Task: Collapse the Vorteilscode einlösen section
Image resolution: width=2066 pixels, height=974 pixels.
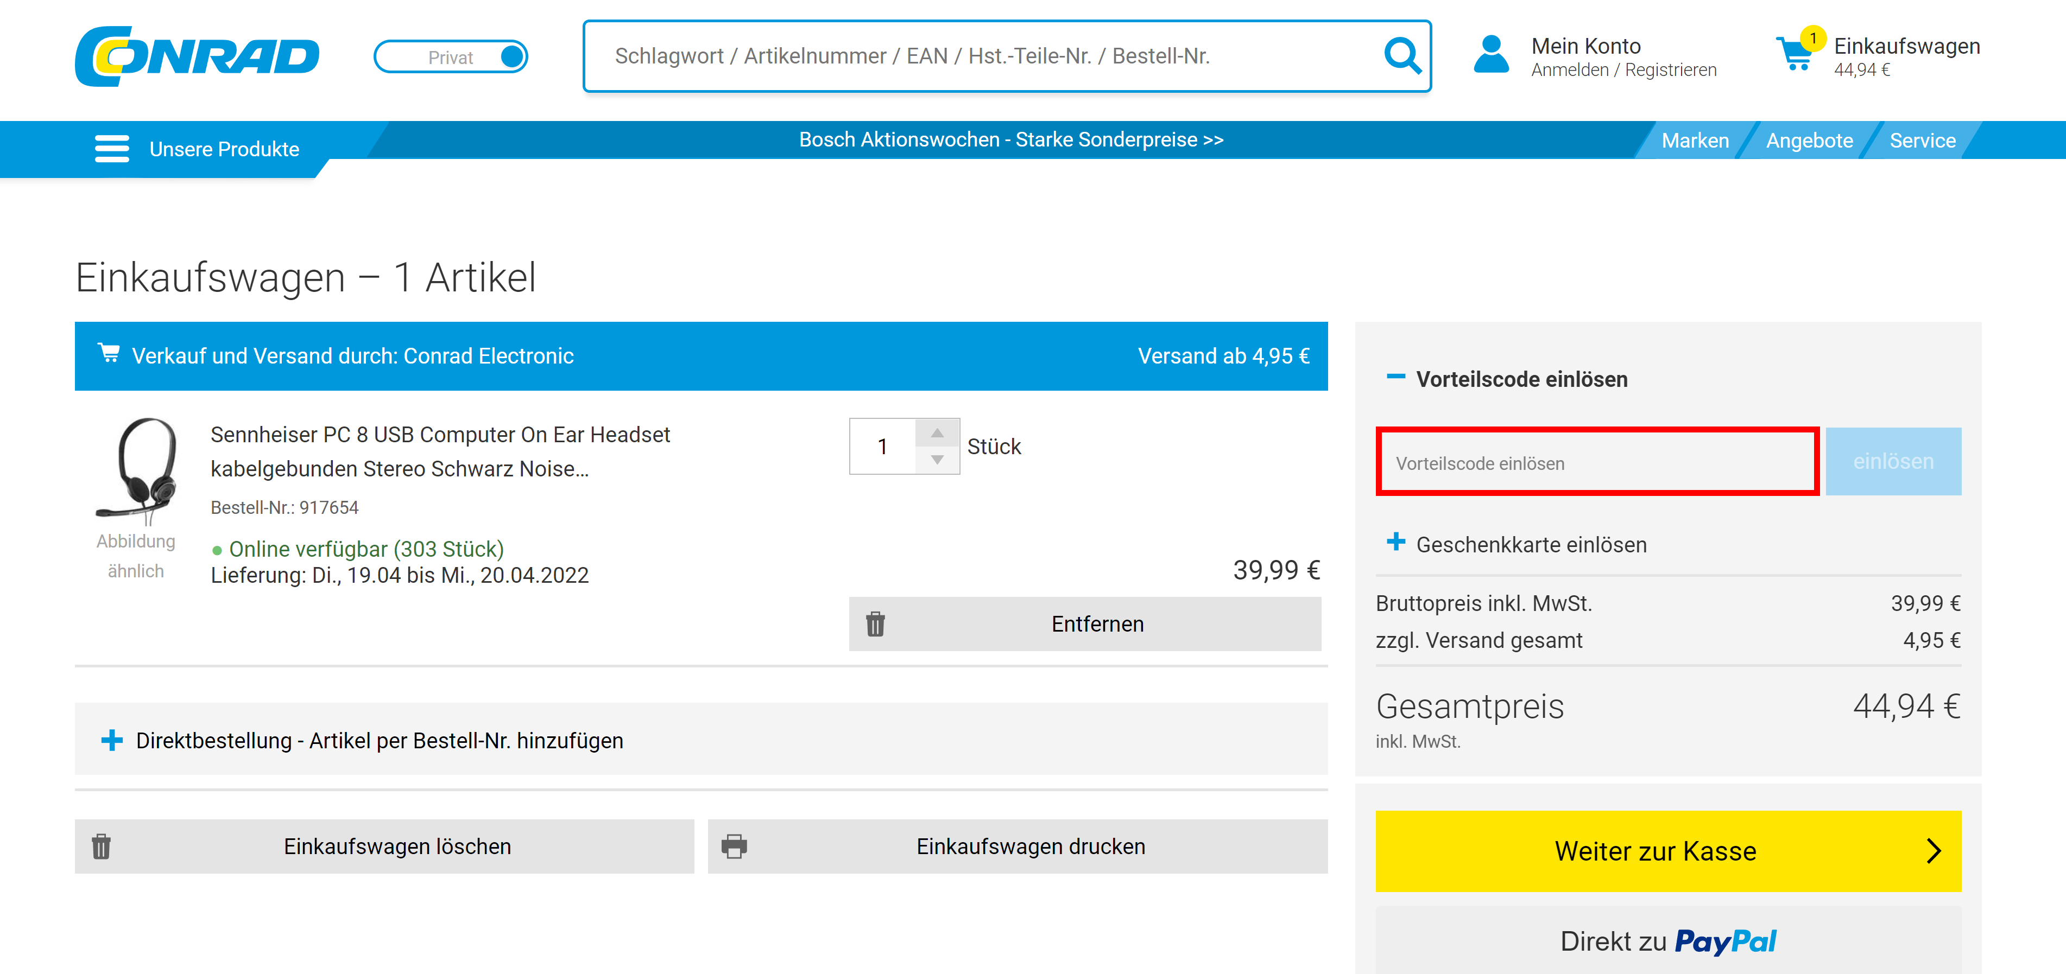Action: [1395, 377]
